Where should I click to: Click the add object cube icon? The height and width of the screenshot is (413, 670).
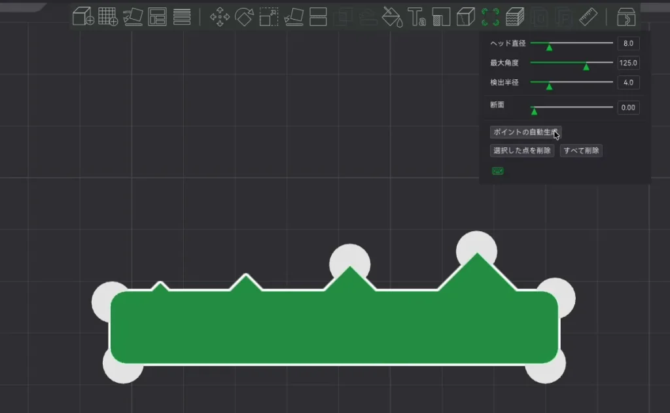[x=83, y=17]
